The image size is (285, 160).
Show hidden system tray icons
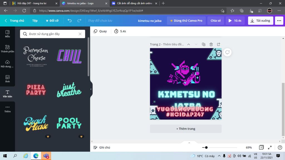click(x=219, y=156)
